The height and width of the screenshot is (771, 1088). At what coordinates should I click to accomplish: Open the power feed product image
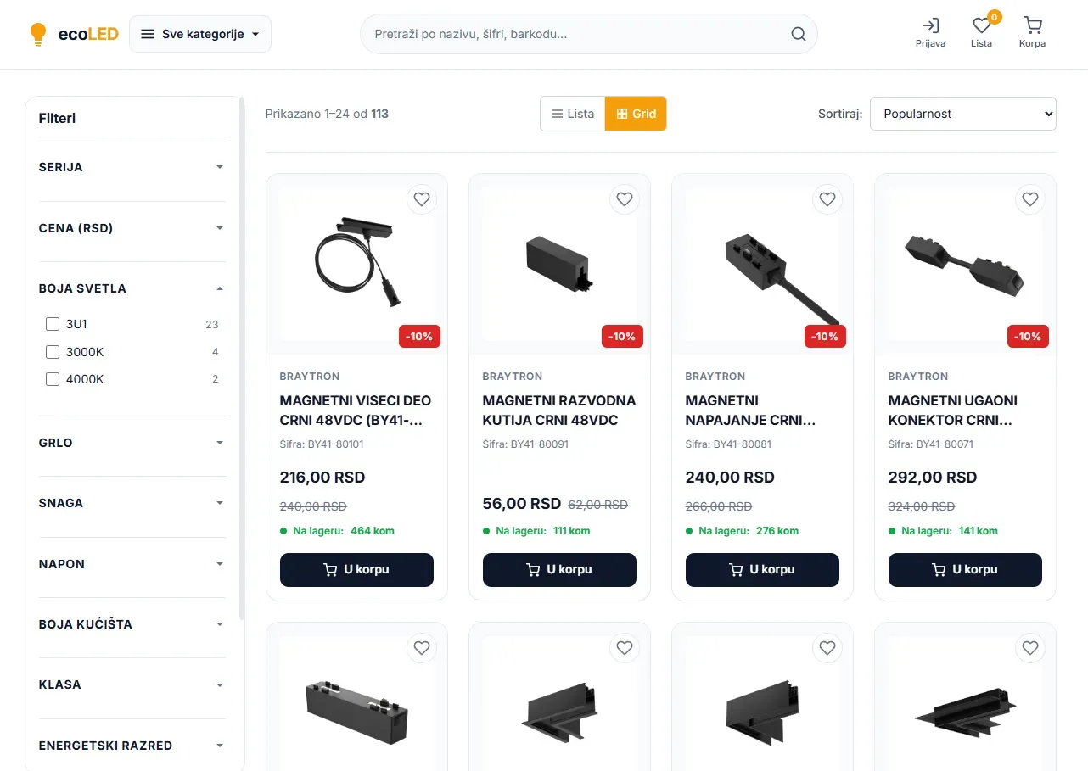[x=762, y=264]
